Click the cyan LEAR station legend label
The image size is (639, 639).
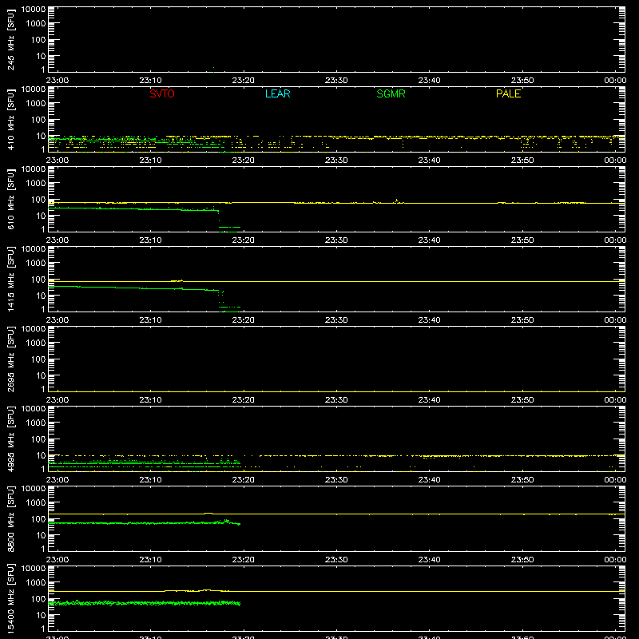(277, 93)
